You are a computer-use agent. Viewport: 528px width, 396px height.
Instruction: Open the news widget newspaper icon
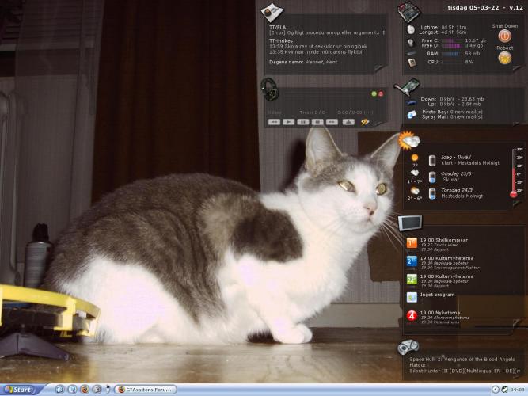coord(272,12)
